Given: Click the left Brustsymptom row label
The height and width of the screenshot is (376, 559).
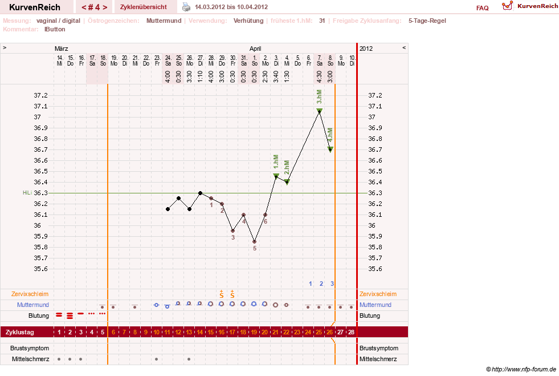Looking at the screenshot, I should (30, 348).
